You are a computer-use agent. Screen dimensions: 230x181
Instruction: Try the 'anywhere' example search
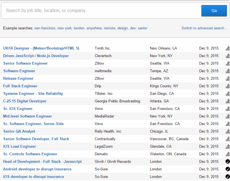(94, 28)
